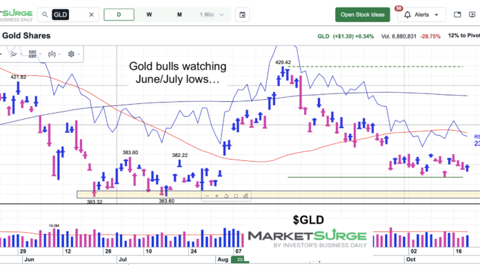Screen dimensions: 480x265
Task: Click the panel layout window icon
Action: pos(457,14)
